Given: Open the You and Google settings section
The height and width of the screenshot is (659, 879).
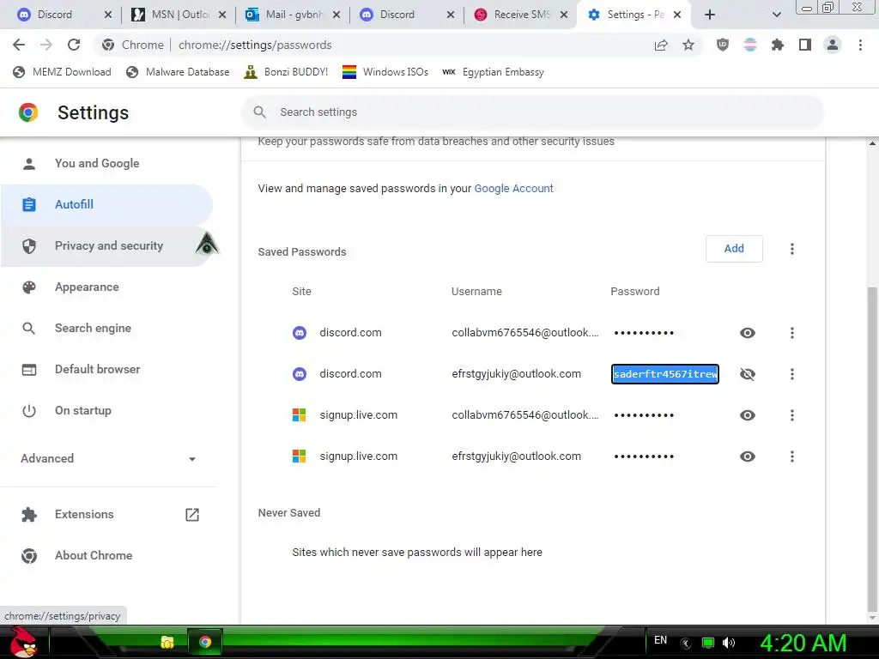Looking at the screenshot, I should coord(106,163).
